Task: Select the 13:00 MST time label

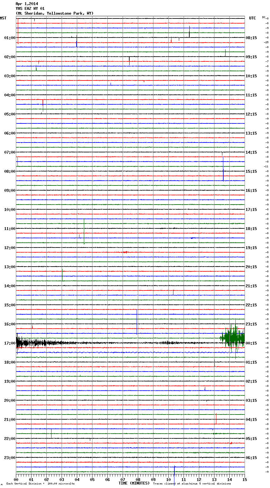Action: point(10,267)
